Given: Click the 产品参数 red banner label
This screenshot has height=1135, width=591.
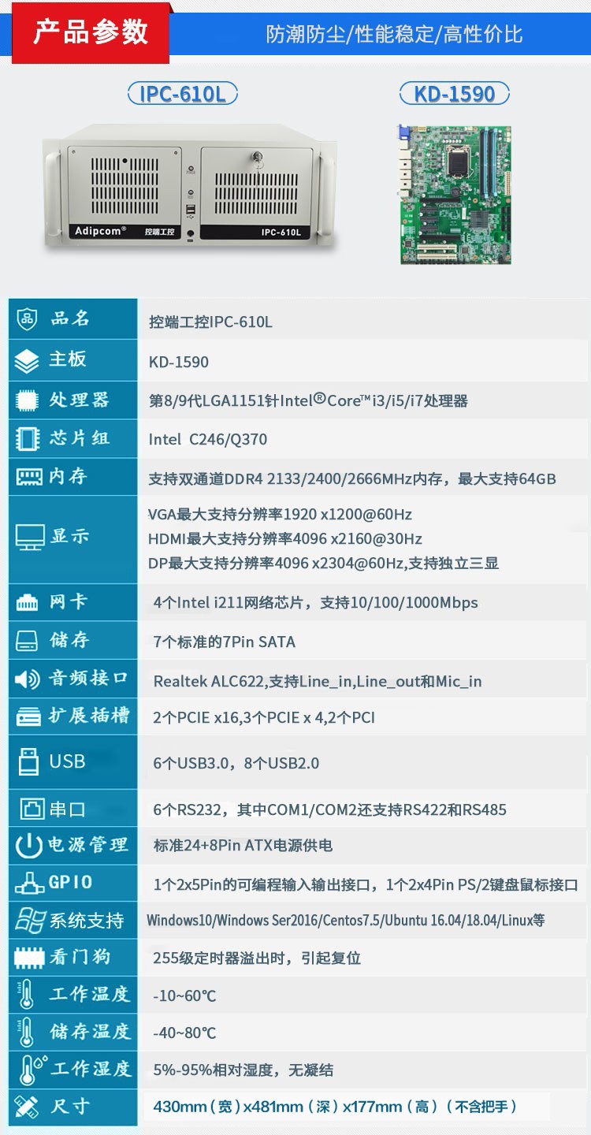Looking at the screenshot, I should click(91, 33).
